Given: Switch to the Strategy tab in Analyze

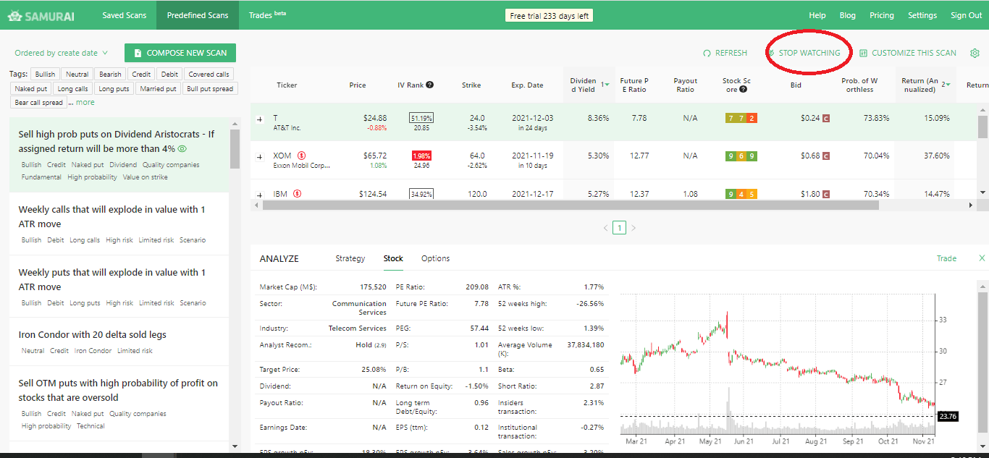Looking at the screenshot, I should (x=350, y=258).
